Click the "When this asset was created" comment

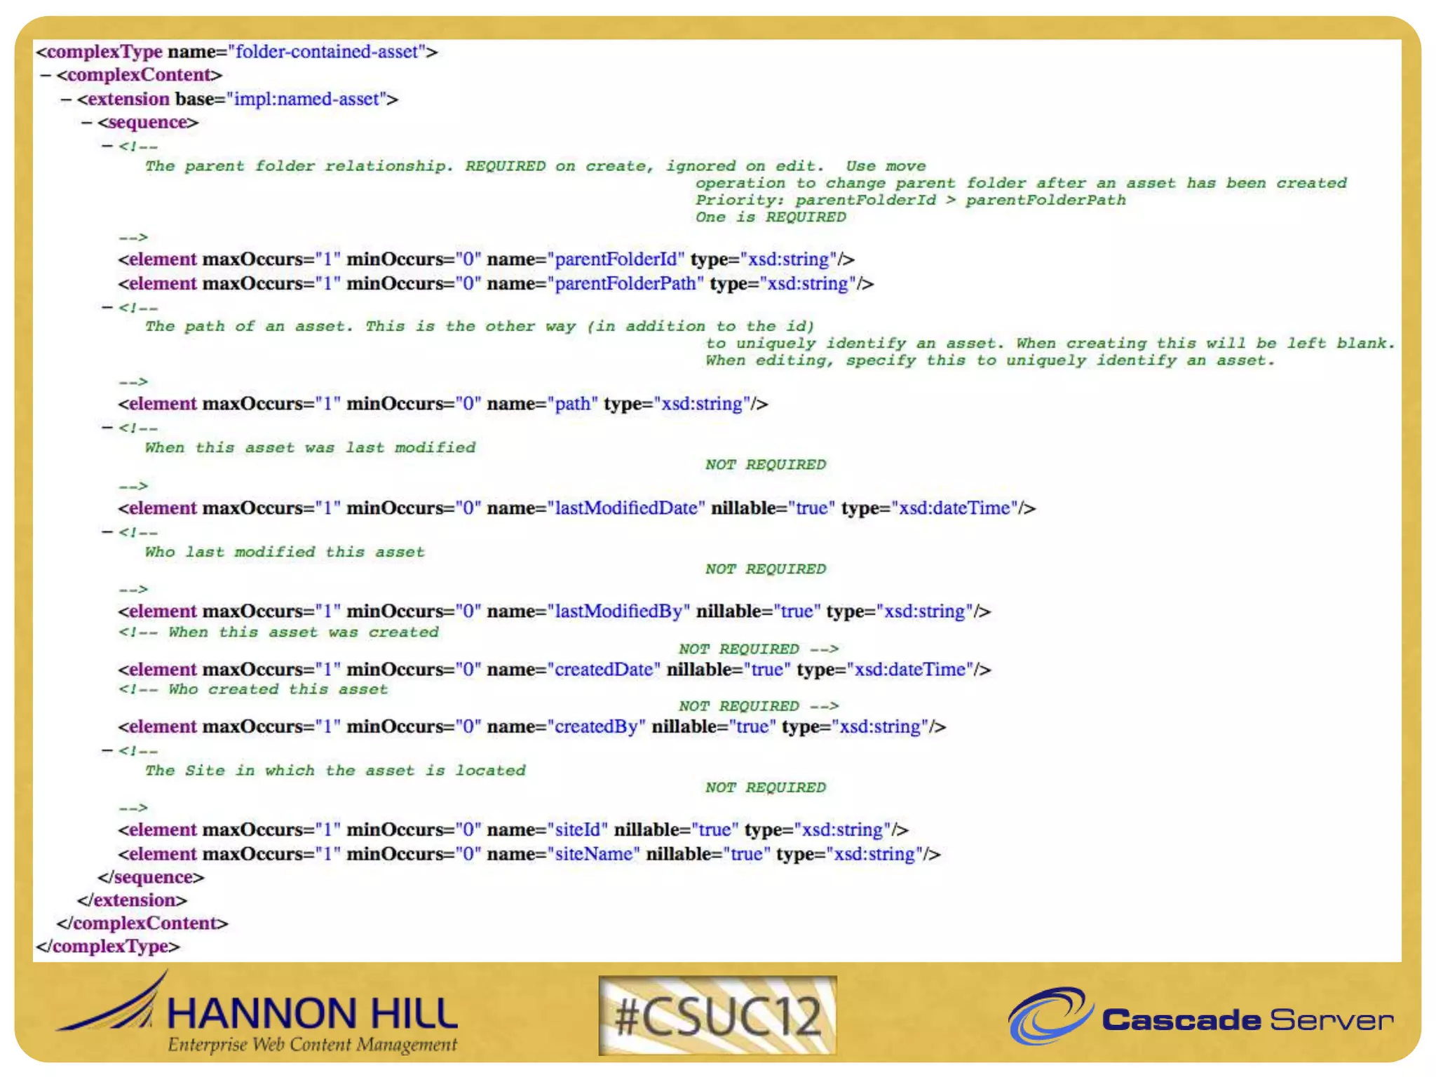(303, 632)
